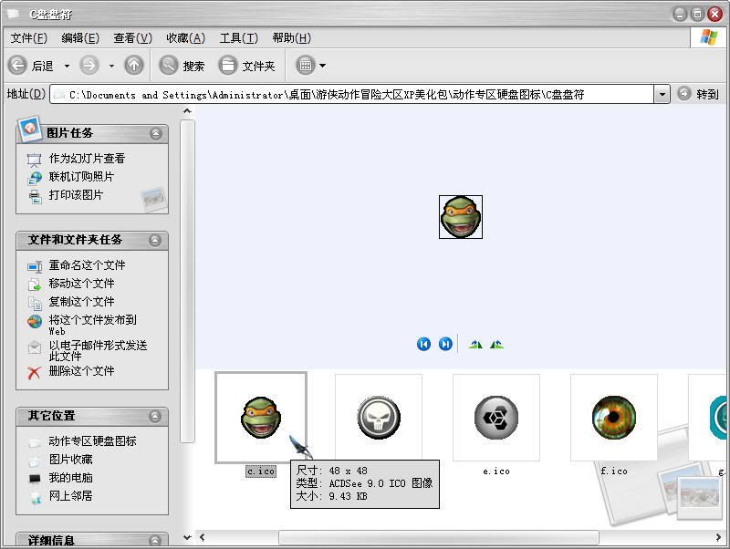Click 作为幻灯片查看 link
The height and width of the screenshot is (549, 730).
pyautogui.click(x=87, y=159)
